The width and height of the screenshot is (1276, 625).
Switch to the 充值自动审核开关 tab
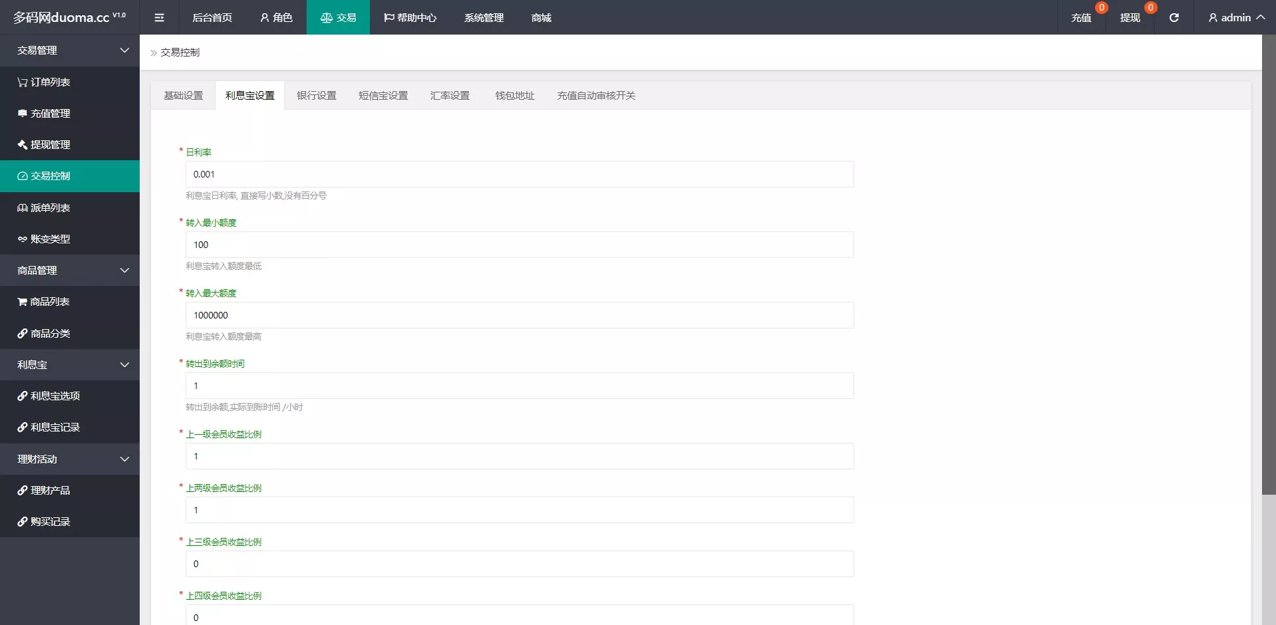click(x=596, y=96)
